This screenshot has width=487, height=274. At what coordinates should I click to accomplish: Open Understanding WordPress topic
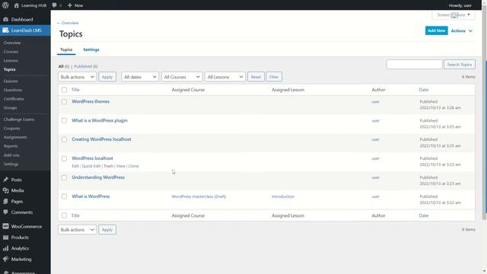(98, 177)
